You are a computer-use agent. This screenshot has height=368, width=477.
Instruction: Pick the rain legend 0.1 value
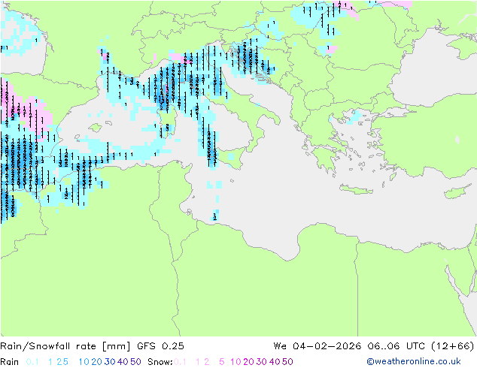[32, 362]
